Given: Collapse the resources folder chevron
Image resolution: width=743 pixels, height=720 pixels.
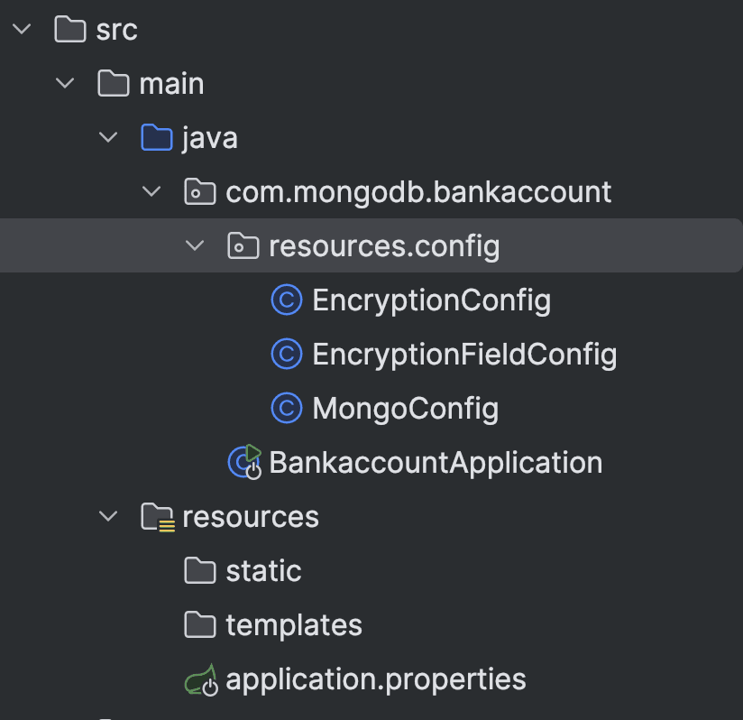Looking at the screenshot, I should pyautogui.click(x=108, y=517).
